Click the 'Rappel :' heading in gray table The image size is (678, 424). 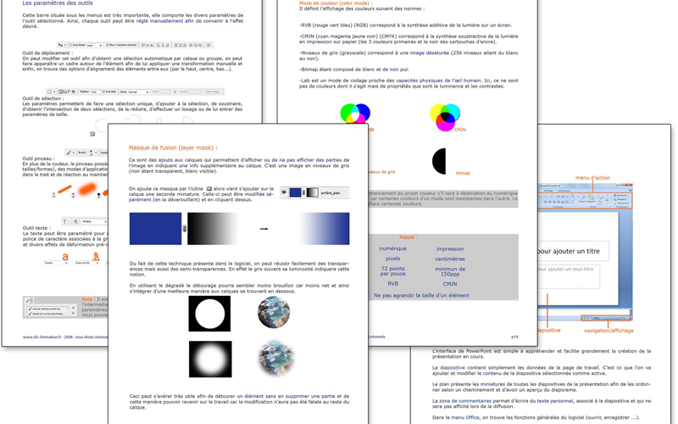click(408, 237)
